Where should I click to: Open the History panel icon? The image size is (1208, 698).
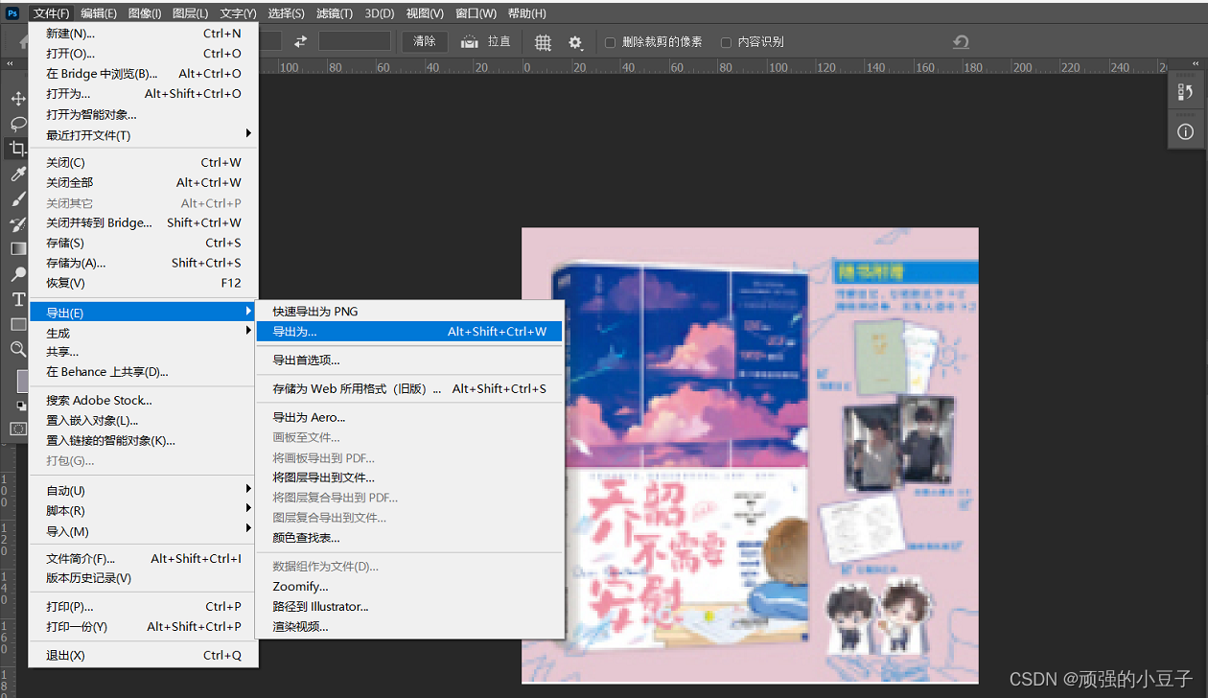pos(1186,92)
